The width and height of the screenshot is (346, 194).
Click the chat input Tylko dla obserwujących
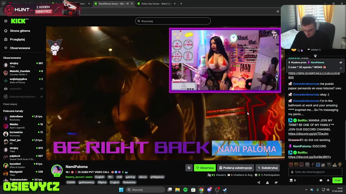pyautogui.click(x=315, y=172)
